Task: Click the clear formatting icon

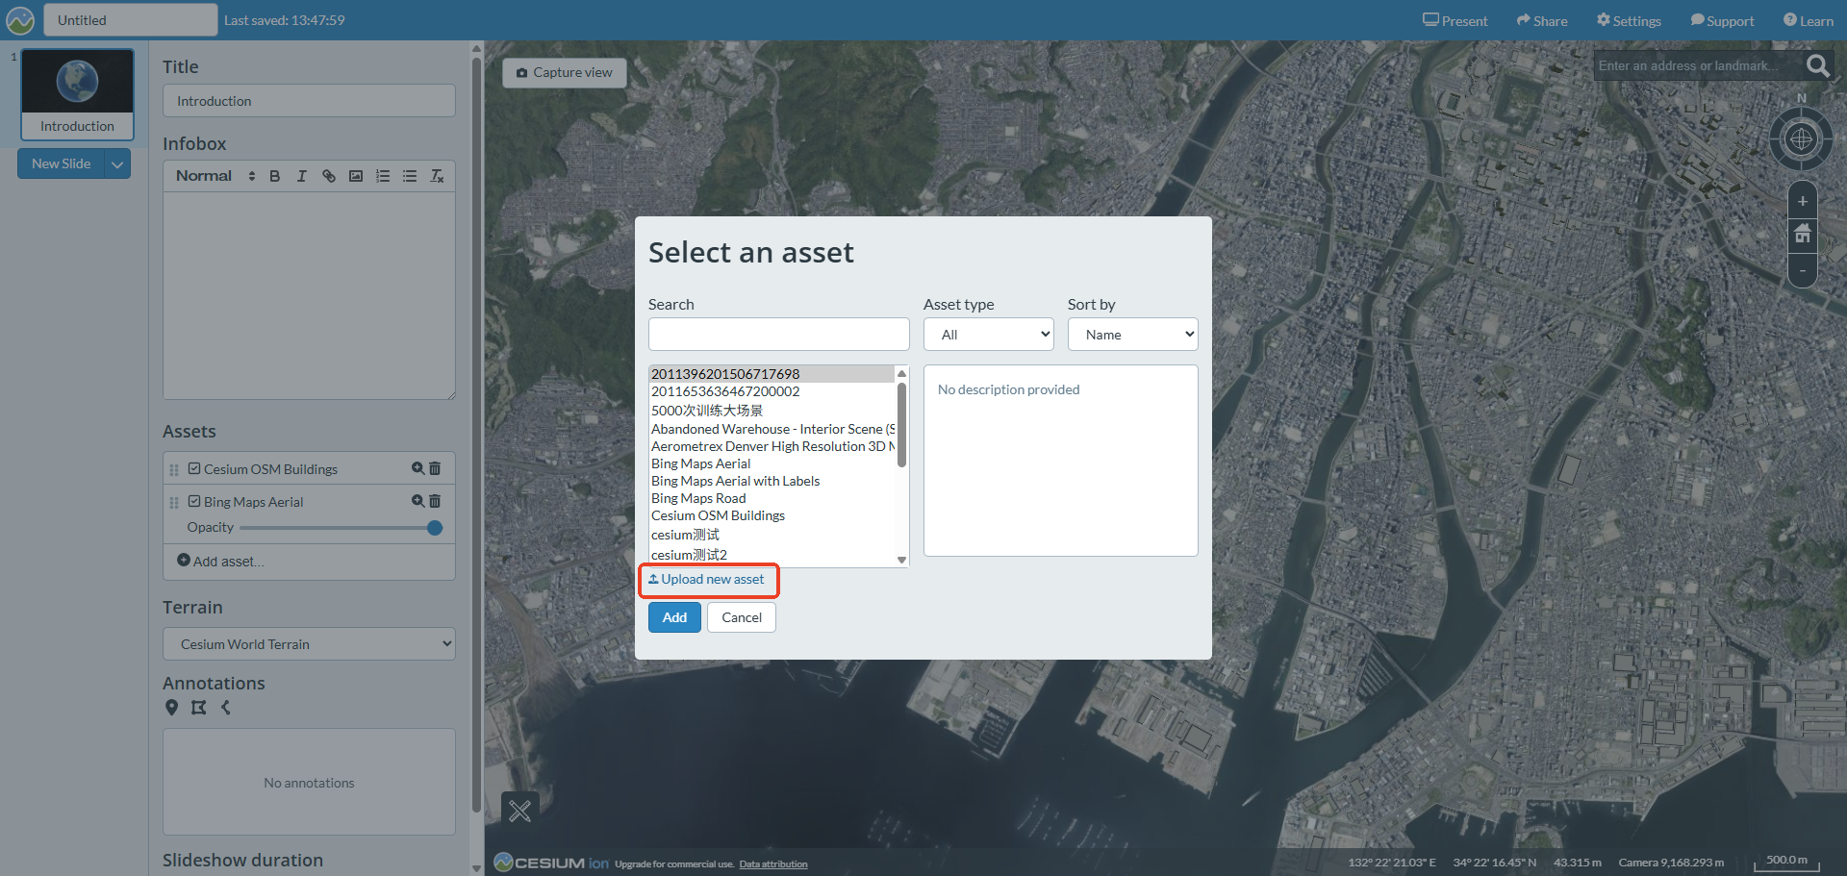Action: click(x=437, y=176)
